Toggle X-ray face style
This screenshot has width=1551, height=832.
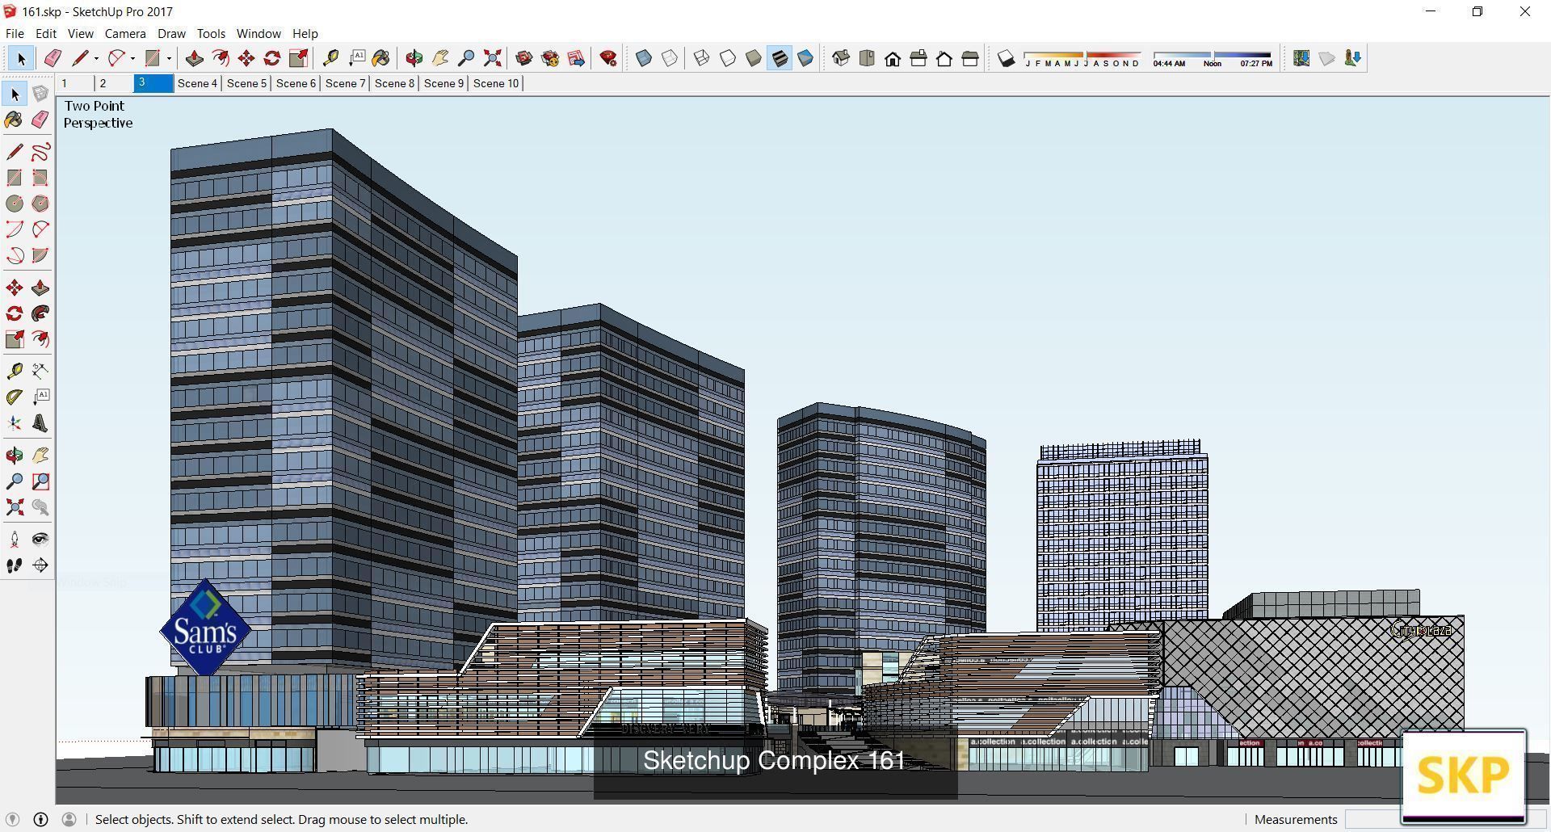tap(644, 58)
